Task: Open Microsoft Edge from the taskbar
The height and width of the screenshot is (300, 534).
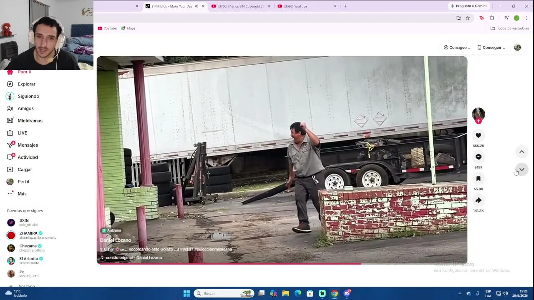Action: tap(297, 293)
